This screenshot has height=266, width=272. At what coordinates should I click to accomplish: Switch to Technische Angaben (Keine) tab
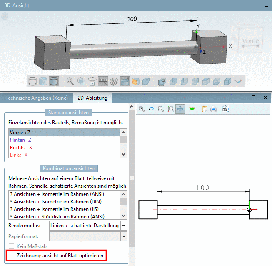click(x=37, y=98)
